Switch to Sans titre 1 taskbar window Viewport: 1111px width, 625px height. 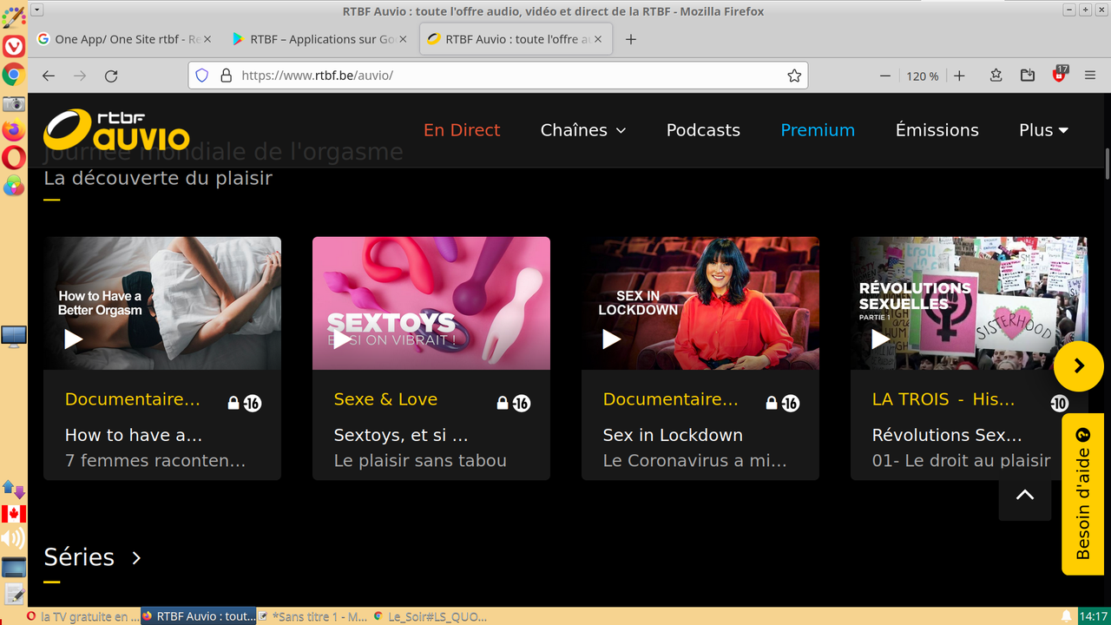click(314, 616)
